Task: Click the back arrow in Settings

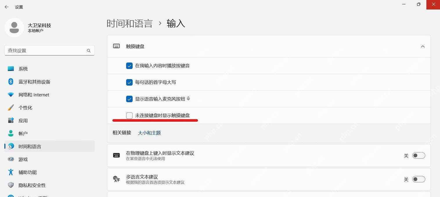Action: click(6, 7)
